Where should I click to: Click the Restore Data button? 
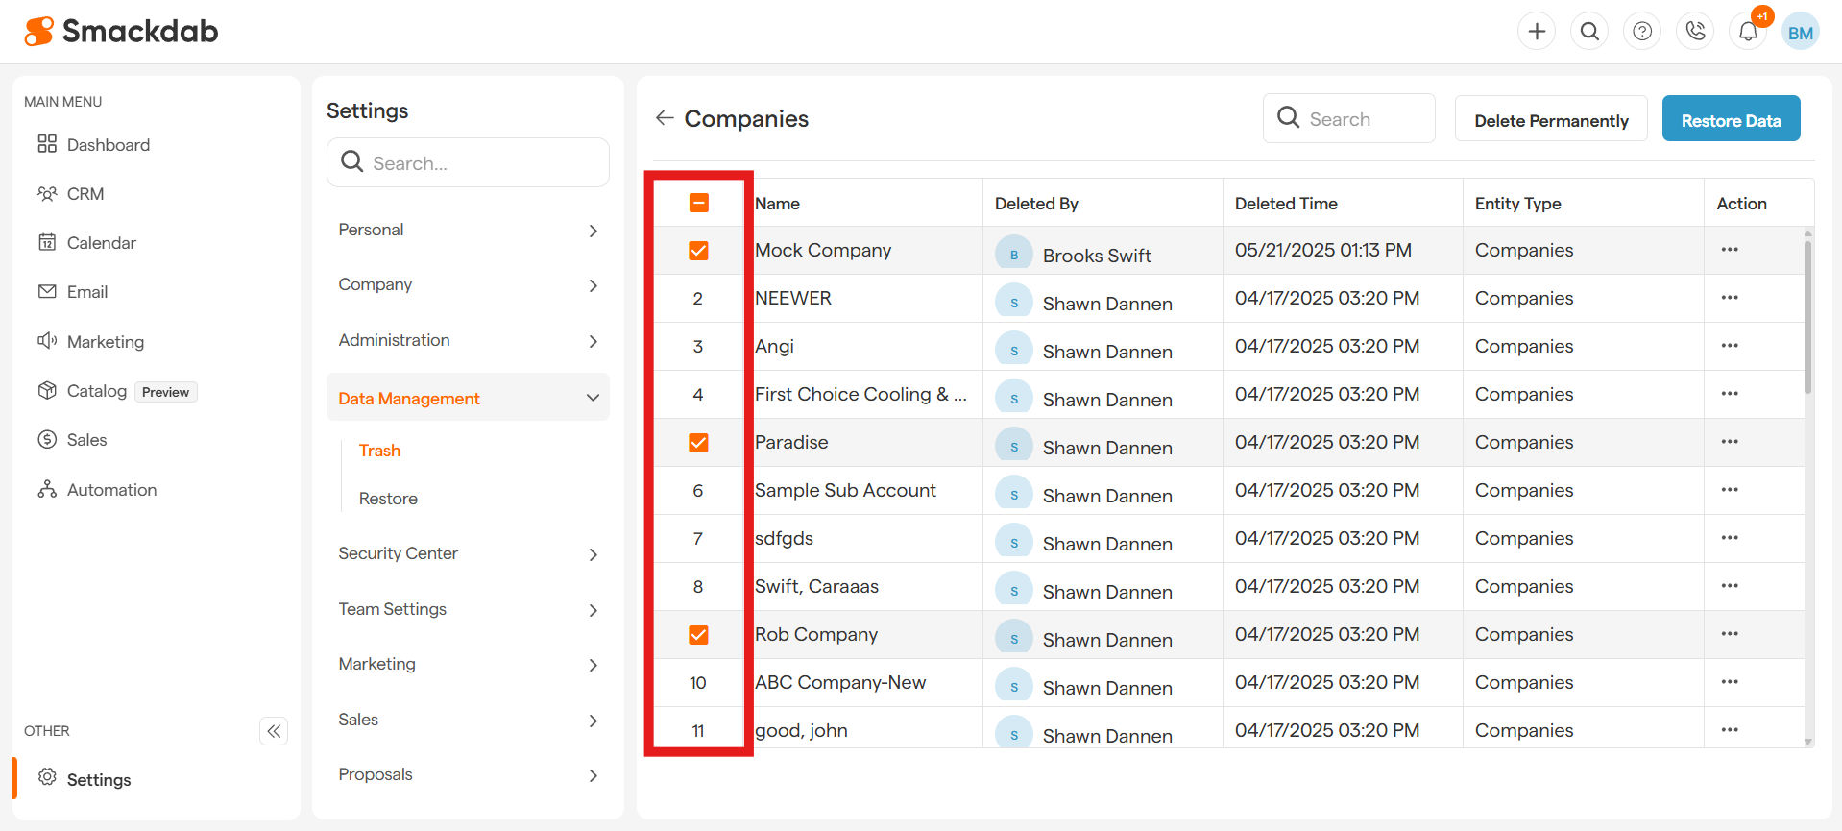point(1731,120)
